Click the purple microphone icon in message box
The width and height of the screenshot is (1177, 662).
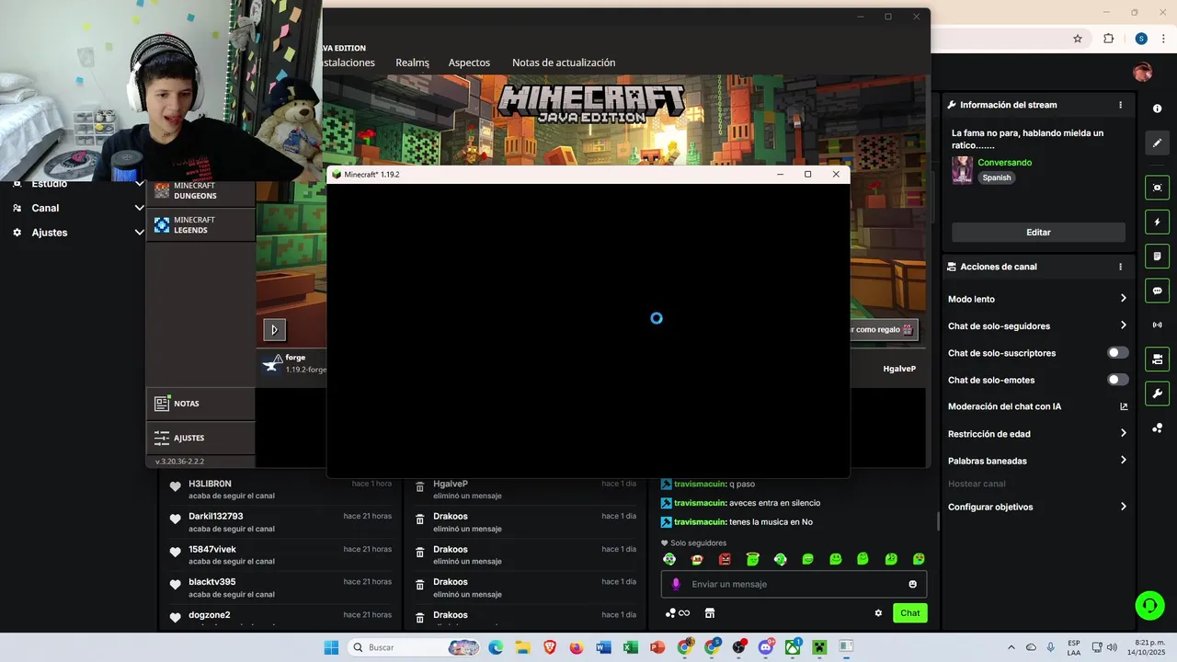click(x=676, y=584)
